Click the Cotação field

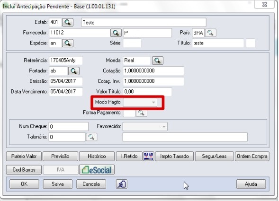click(153, 71)
